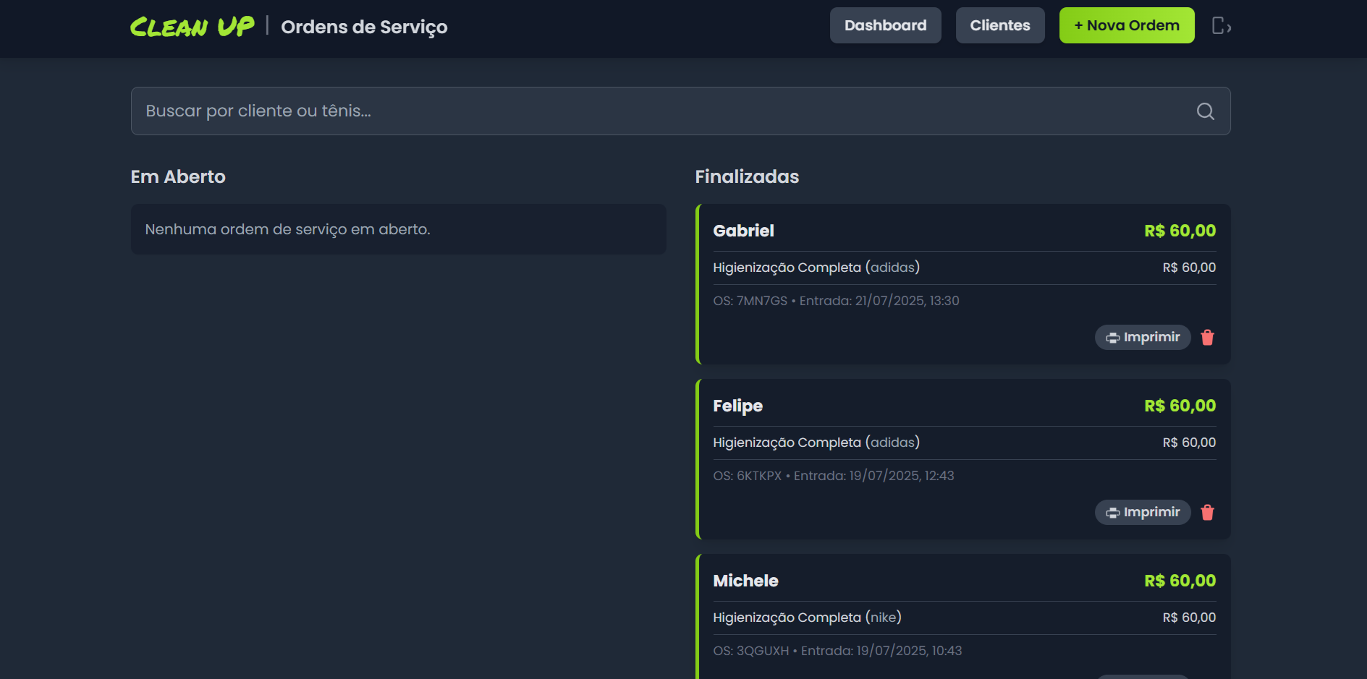Delete Gabriel's order with trash icon

tap(1207, 338)
